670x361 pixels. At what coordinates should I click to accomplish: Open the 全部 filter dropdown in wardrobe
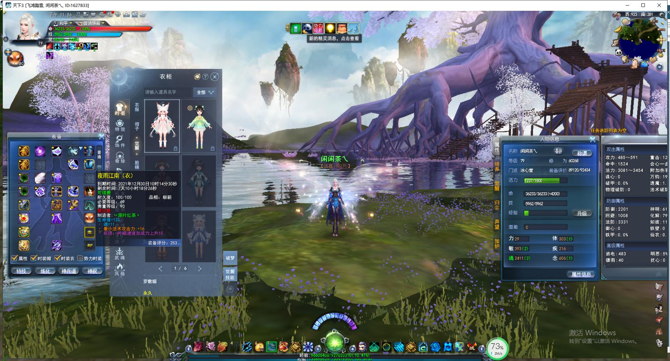click(205, 92)
